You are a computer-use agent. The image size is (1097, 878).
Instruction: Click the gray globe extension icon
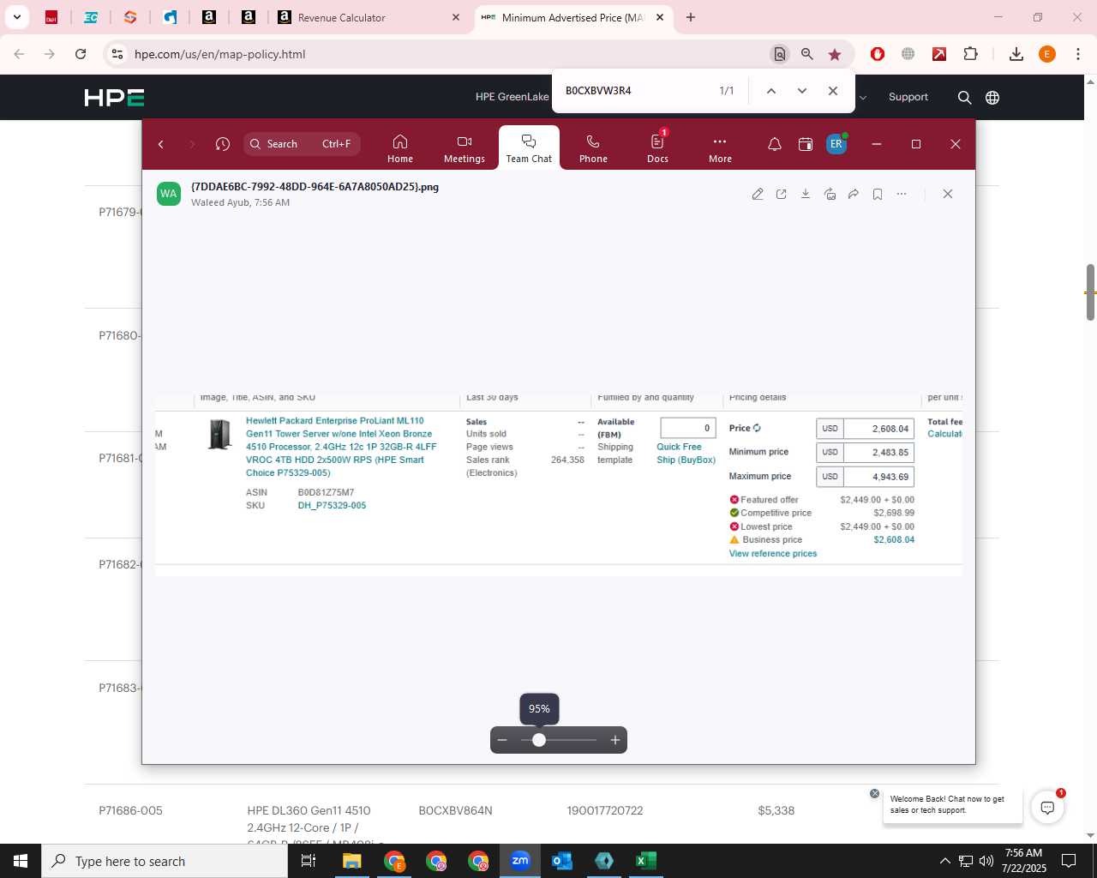tap(908, 54)
